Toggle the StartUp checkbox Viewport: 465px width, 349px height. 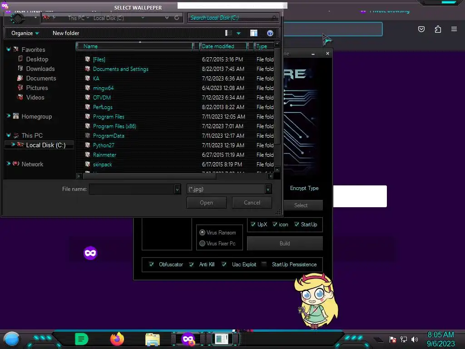tap(297, 224)
